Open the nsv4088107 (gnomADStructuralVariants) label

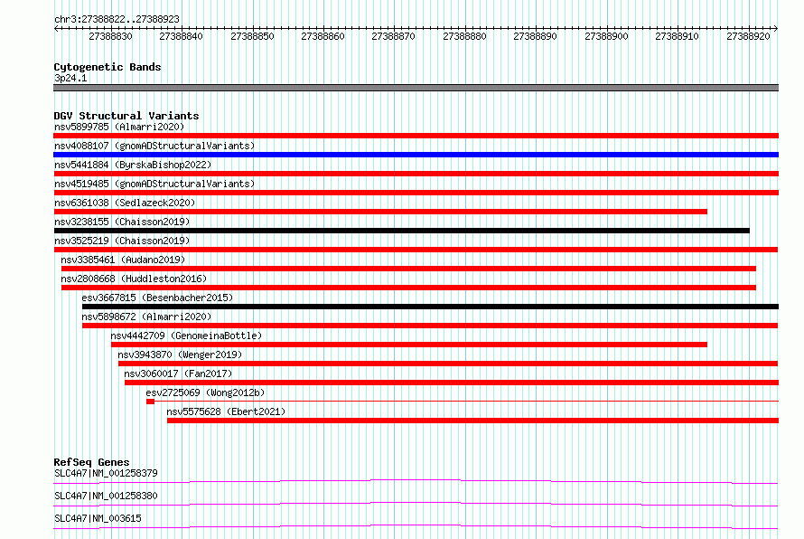tap(154, 146)
